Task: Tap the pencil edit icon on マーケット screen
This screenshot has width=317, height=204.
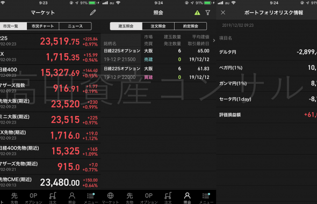Action: [93, 12]
